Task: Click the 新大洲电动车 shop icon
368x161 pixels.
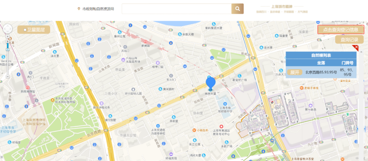Action: pos(101,103)
